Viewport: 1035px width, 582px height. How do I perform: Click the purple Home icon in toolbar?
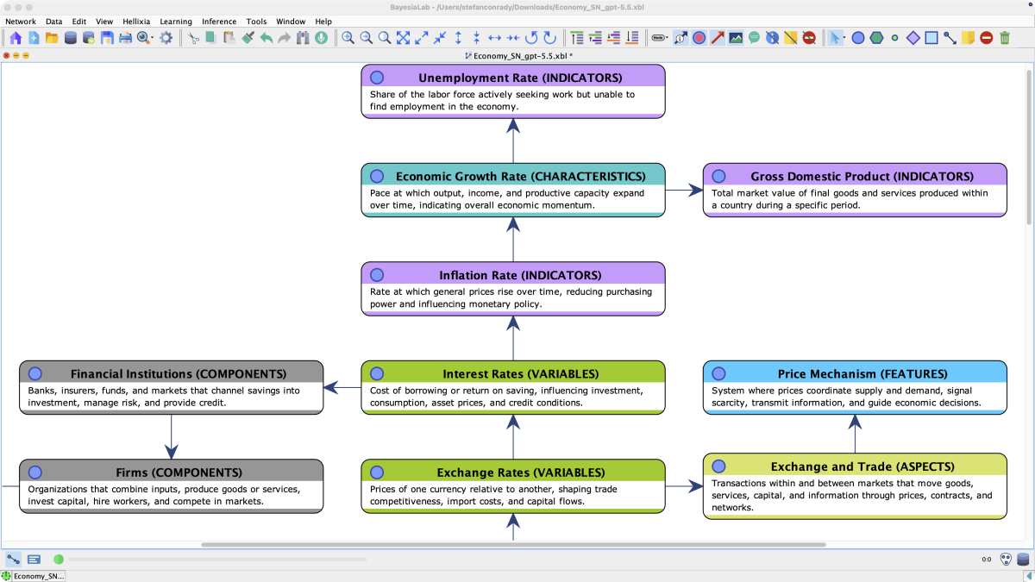tap(16, 38)
